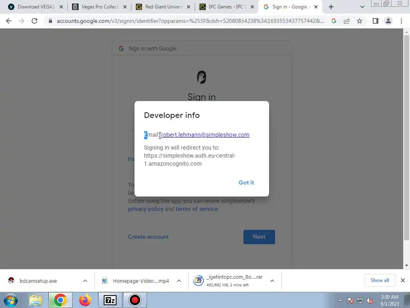Expand options for bdcamsetup.exe download
The image size is (410, 308).
pyautogui.click(x=85, y=281)
